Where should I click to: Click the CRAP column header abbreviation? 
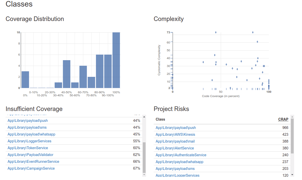(283, 119)
